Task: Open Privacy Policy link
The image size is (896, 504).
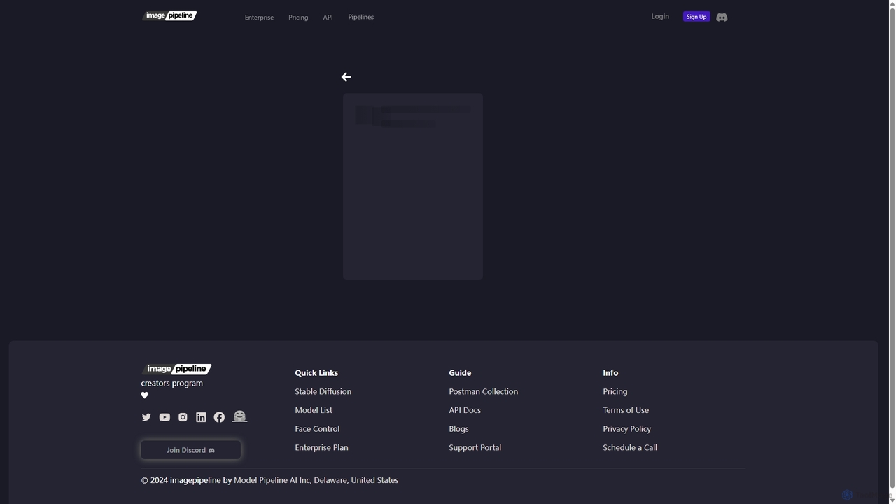Action: point(626,428)
